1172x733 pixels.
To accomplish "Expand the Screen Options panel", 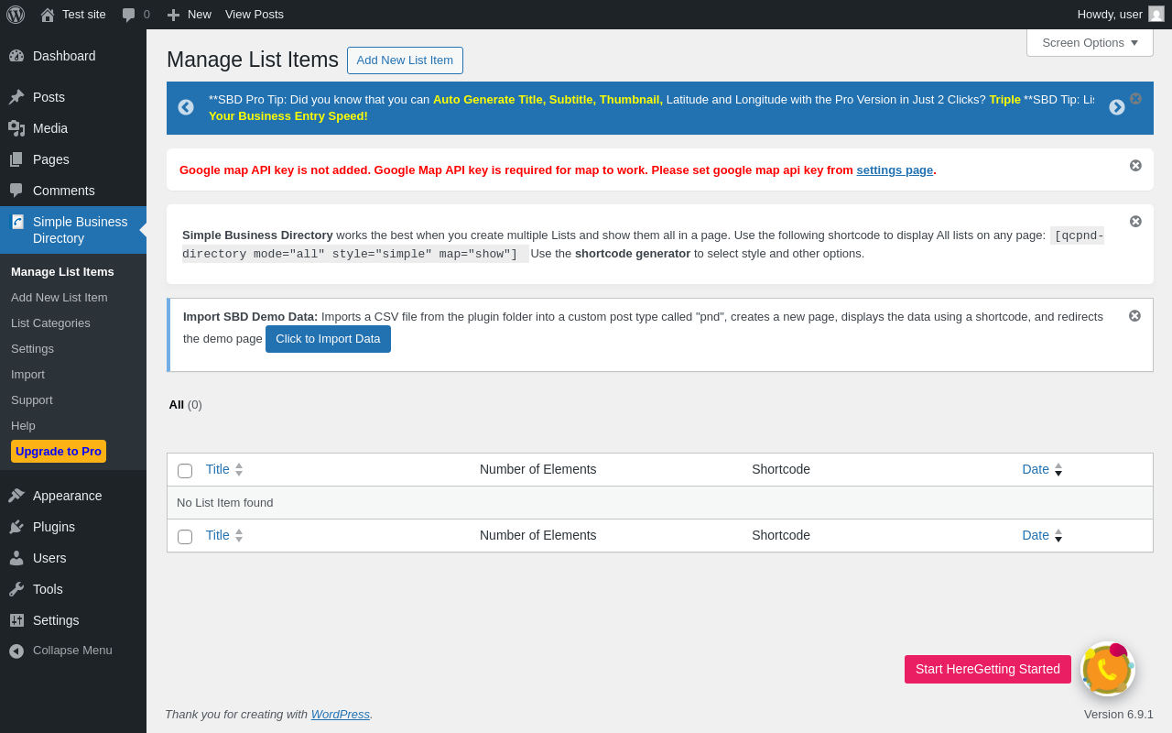I will pos(1090,42).
